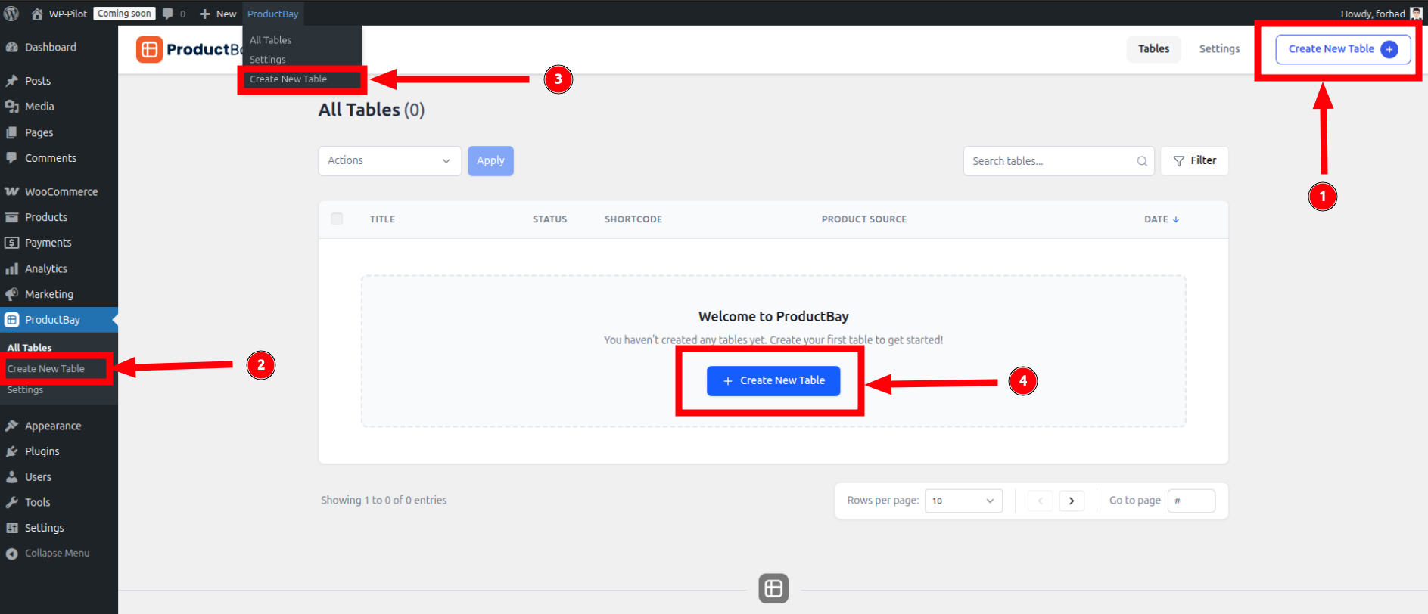Click the blue Create New Table button

click(x=773, y=381)
